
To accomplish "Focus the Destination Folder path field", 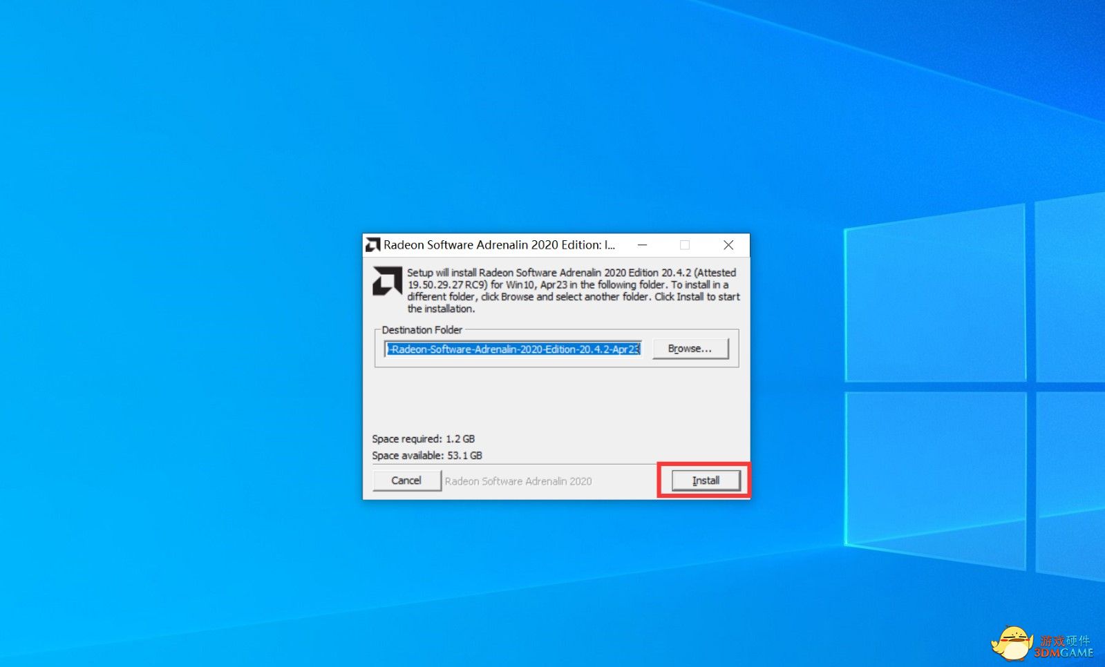I will 513,349.
